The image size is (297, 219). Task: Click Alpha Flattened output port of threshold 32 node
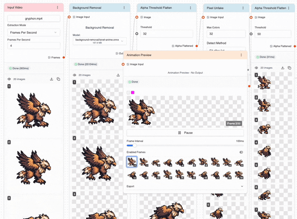point(197,46)
